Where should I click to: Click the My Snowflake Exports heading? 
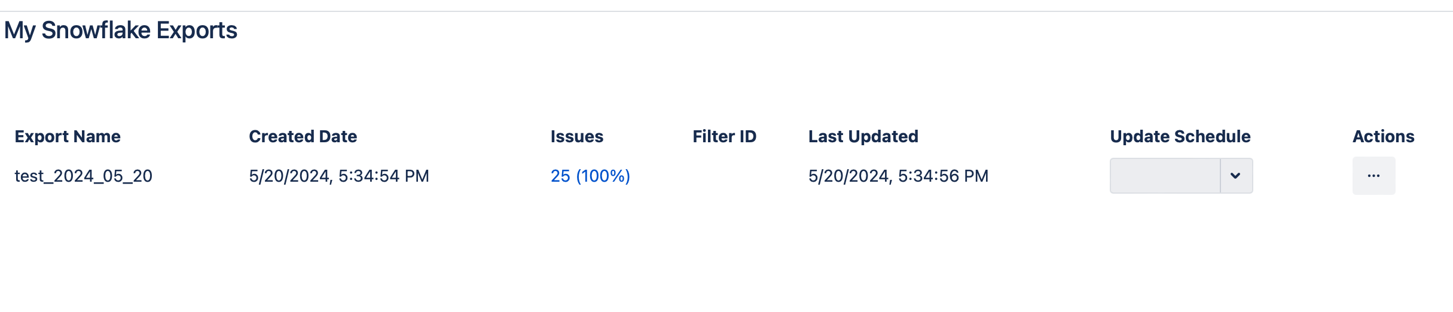coord(121,30)
